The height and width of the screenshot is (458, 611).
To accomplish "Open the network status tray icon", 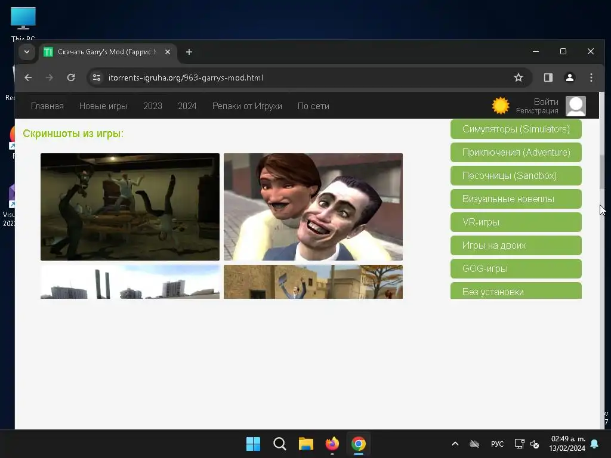I will [x=520, y=444].
